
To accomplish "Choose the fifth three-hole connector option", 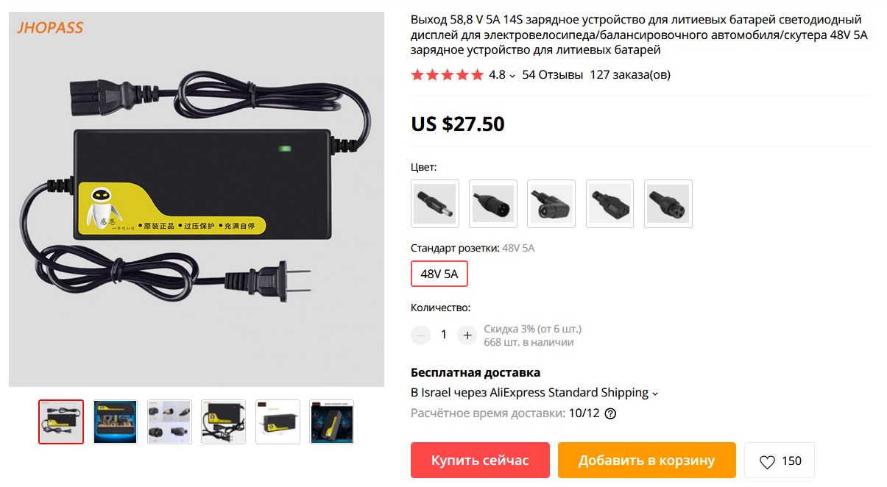I will click(x=668, y=204).
